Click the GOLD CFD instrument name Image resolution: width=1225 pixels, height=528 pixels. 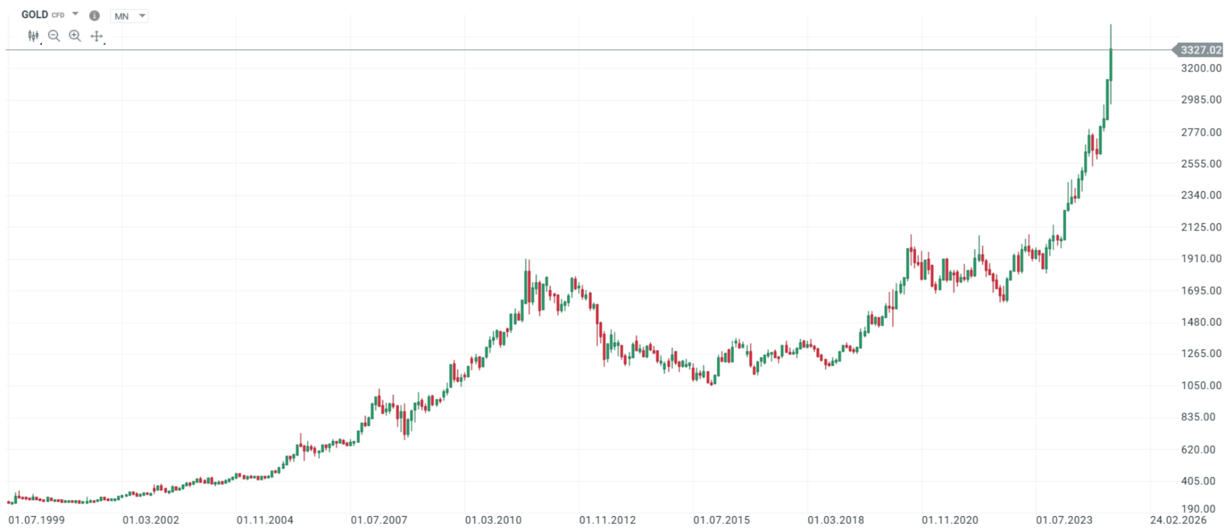point(42,15)
